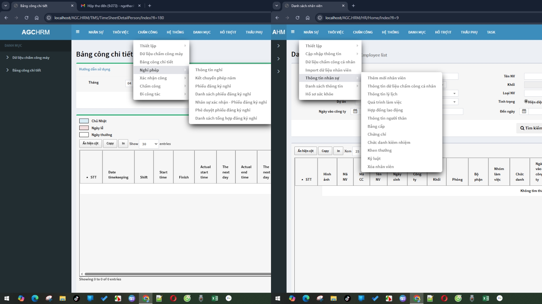This screenshot has height=304, width=542.
Task: Select Hợp đồng lao động menu entry
Action: 385,110
